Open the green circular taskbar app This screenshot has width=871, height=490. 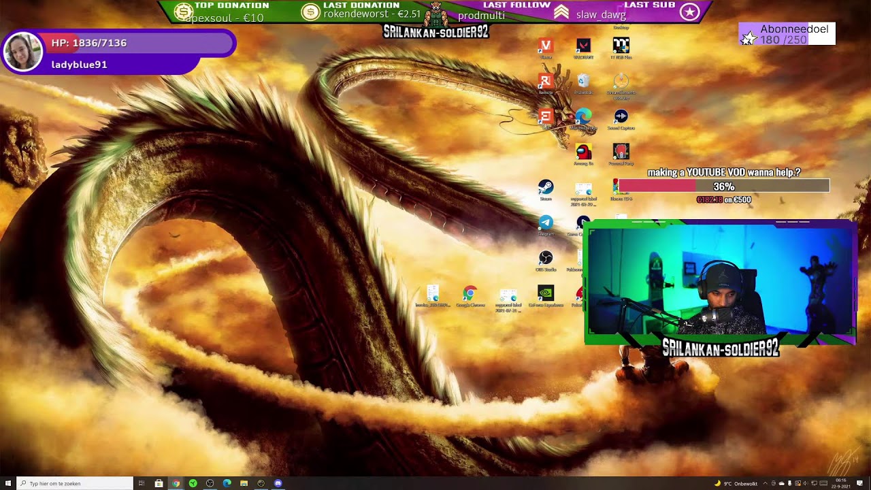pyautogui.click(x=193, y=483)
